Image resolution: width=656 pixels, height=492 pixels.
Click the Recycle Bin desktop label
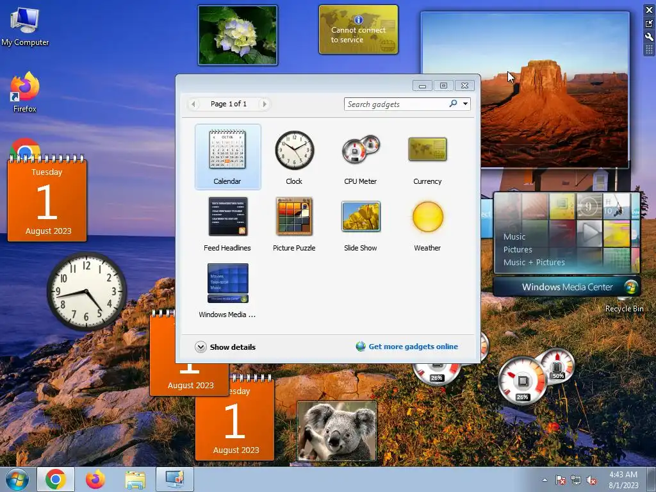click(x=624, y=309)
